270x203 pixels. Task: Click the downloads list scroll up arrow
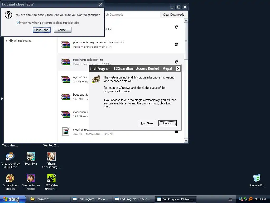186,21
